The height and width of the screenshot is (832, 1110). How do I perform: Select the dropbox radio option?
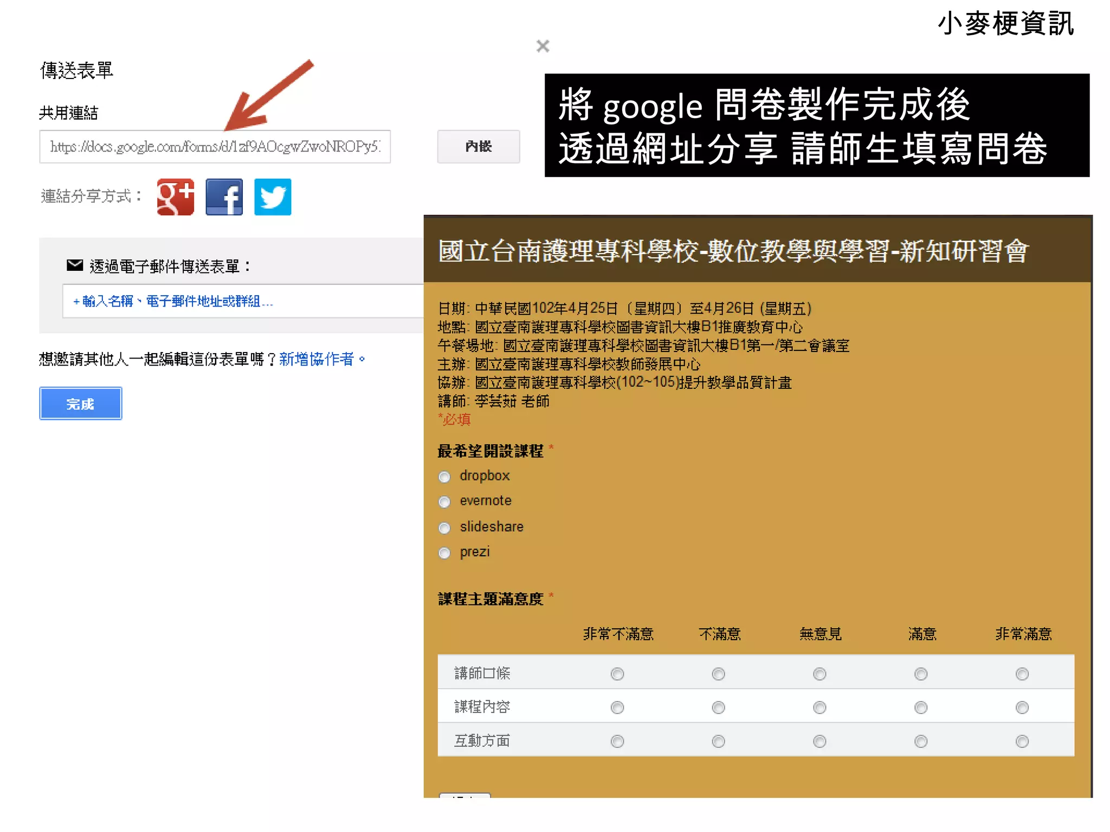tap(444, 477)
